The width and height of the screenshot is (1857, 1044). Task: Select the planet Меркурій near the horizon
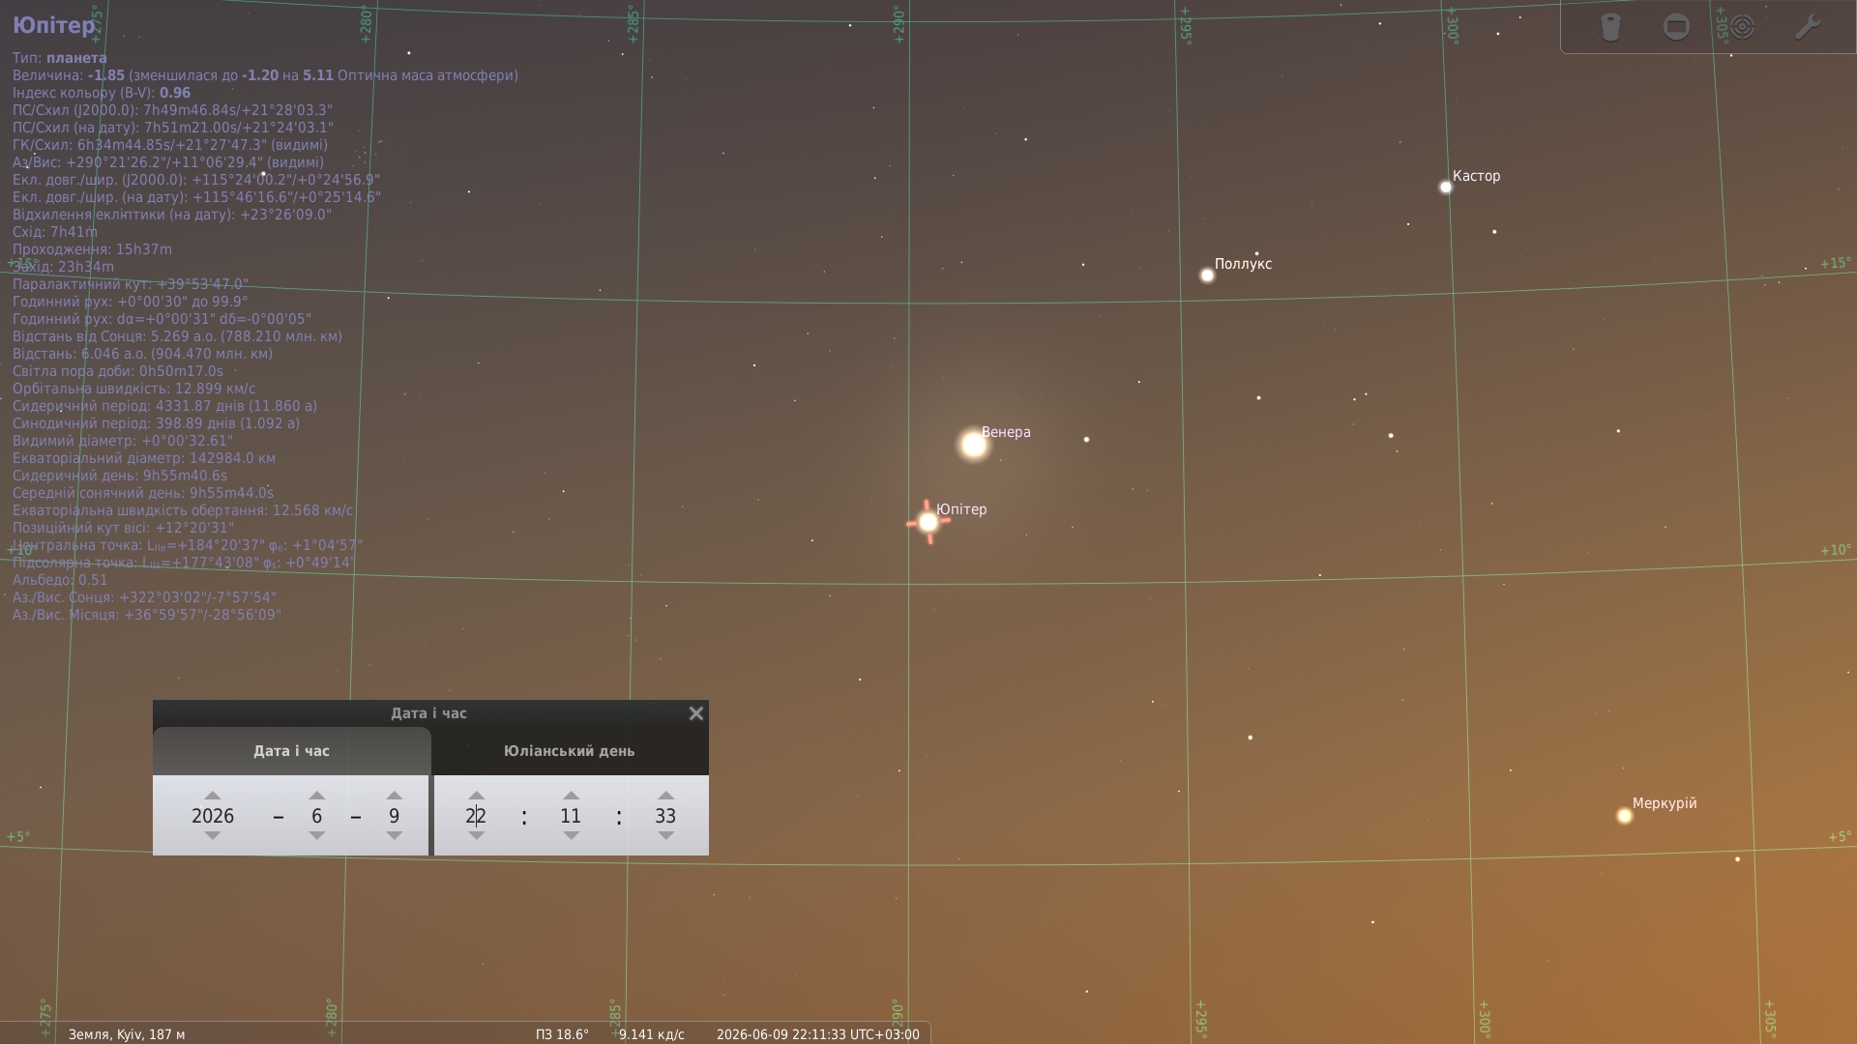point(1625,816)
